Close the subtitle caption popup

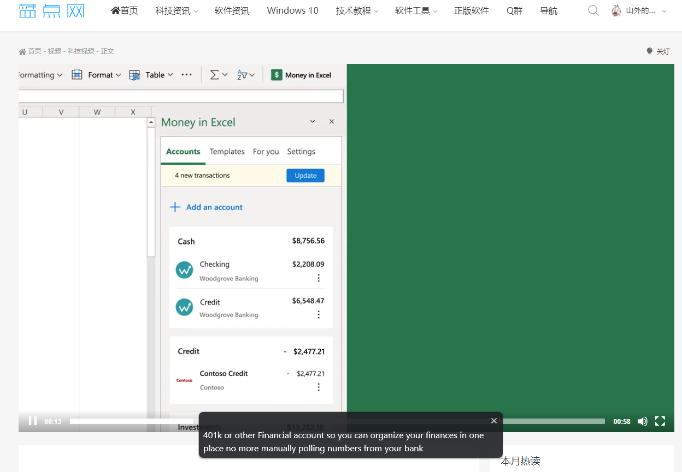[x=494, y=421]
